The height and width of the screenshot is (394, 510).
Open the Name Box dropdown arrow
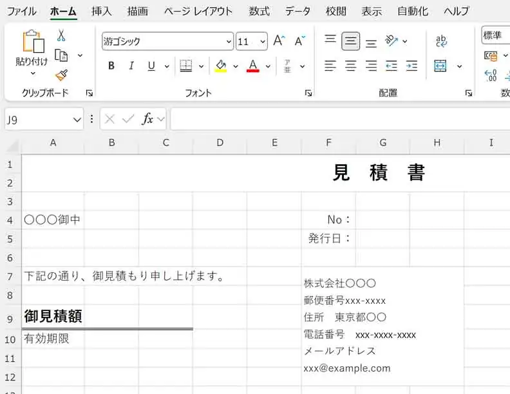point(77,119)
